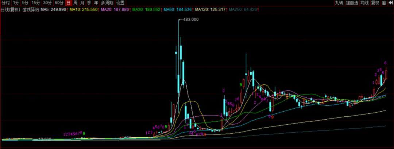Switch to 季 quarterly chart tab
Viewport: 394px width, 149px height.
pos(89,3)
